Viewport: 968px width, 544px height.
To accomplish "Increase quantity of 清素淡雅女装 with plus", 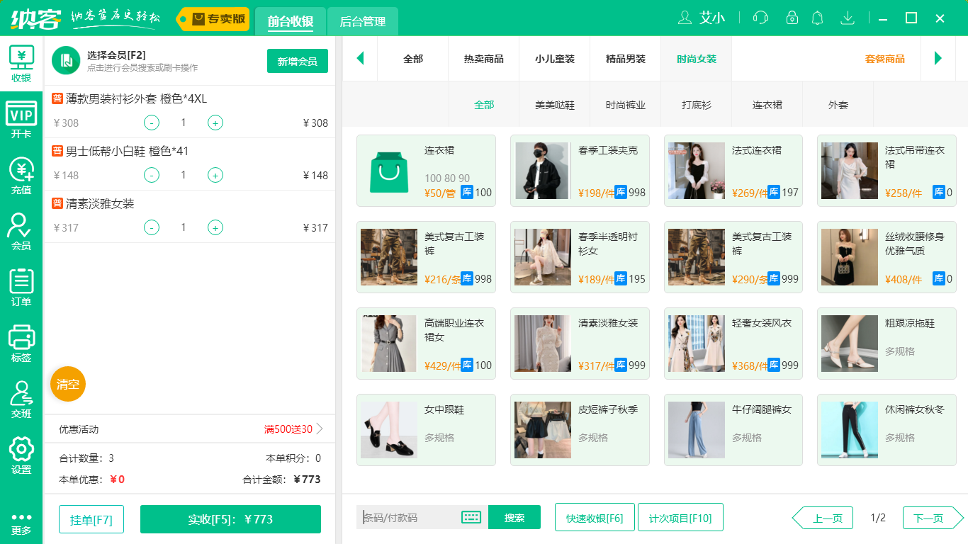I will point(215,227).
